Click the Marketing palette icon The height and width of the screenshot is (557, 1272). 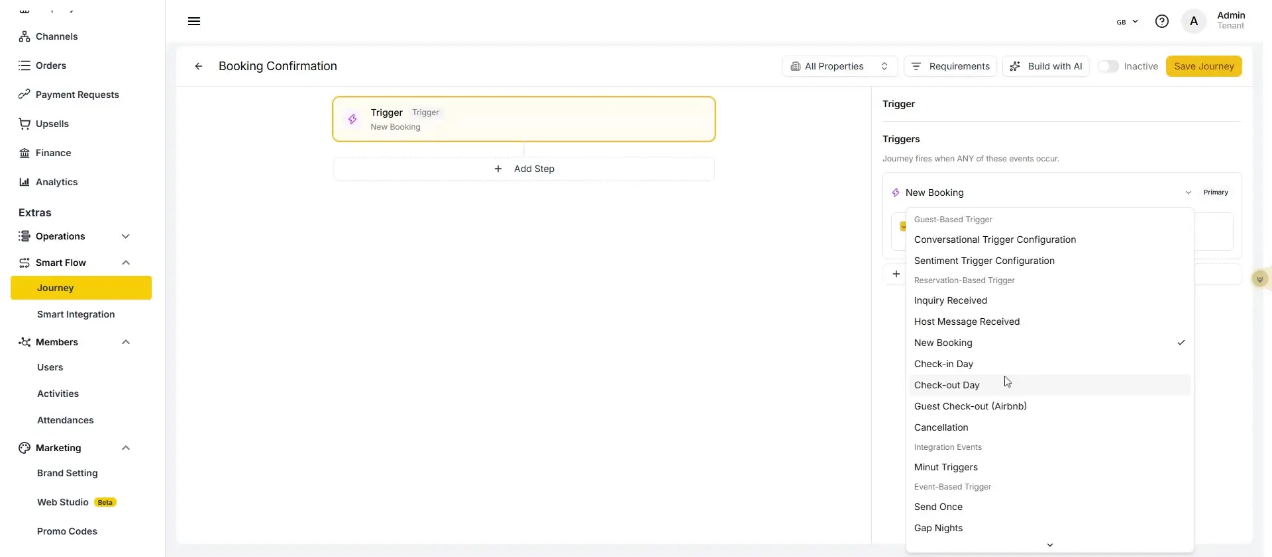tap(25, 448)
